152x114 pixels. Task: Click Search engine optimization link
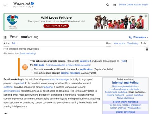(125, 86)
